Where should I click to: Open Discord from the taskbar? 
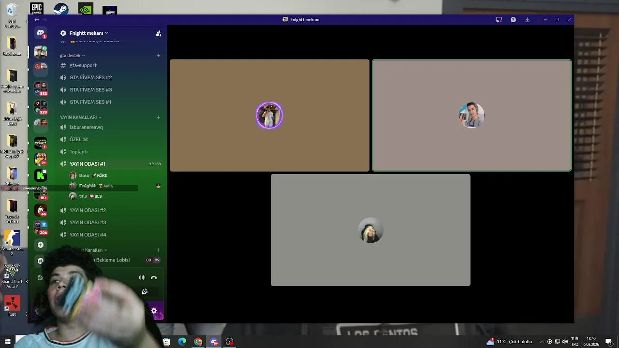[x=214, y=342]
